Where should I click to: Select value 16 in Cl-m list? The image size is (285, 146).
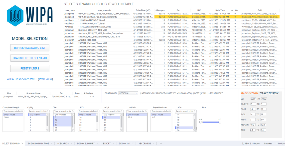(x=56, y=128)
